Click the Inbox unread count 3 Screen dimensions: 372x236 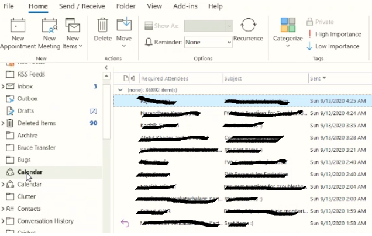(x=95, y=86)
